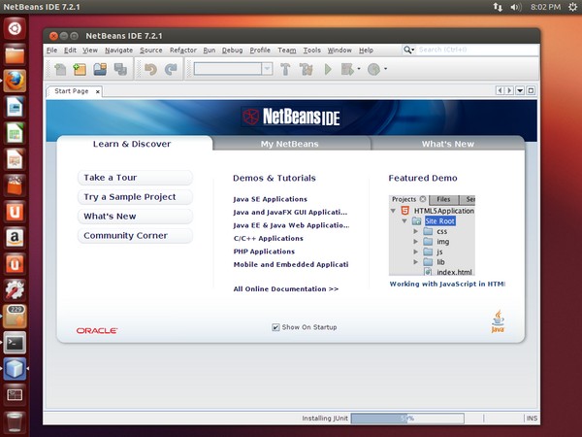Click the New File toolbar icon
The height and width of the screenshot is (437, 582).
click(x=60, y=69)
